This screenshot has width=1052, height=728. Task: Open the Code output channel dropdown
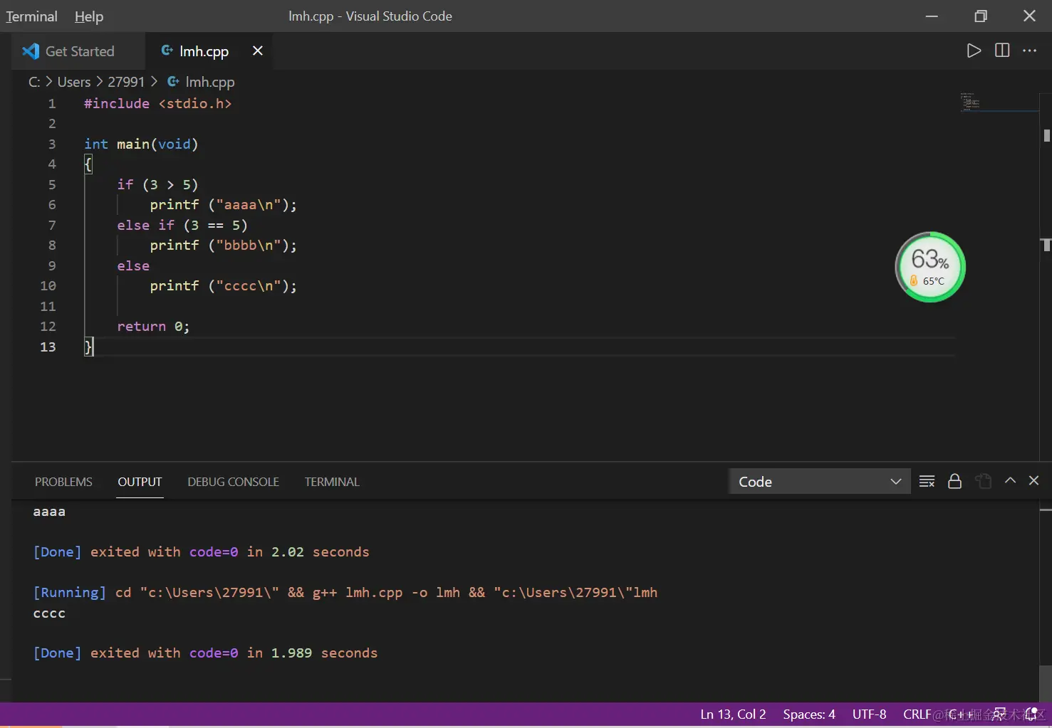(819, 482)
